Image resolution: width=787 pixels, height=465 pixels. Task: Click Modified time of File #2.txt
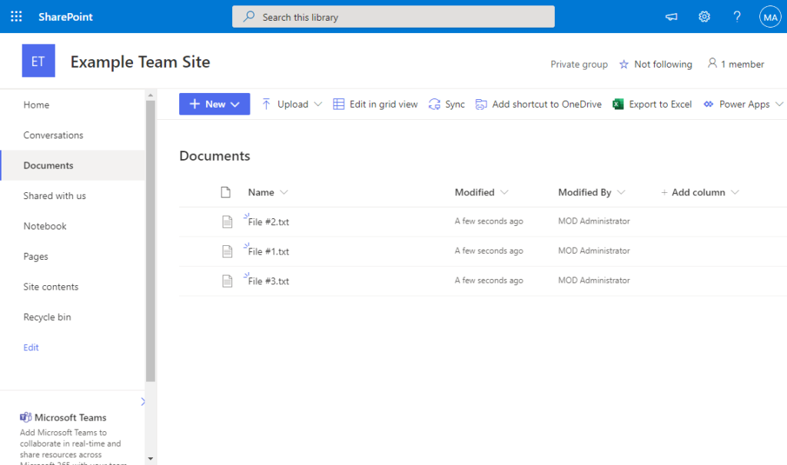tap(489, 221)
